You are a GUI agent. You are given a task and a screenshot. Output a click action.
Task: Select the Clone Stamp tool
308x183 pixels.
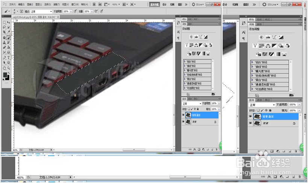point(4,42)
